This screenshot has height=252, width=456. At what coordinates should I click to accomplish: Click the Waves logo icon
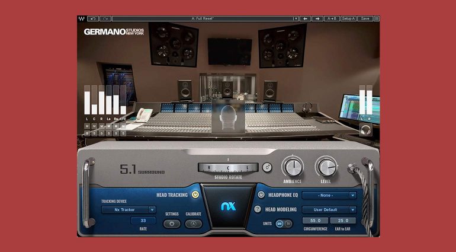point(82,18)
